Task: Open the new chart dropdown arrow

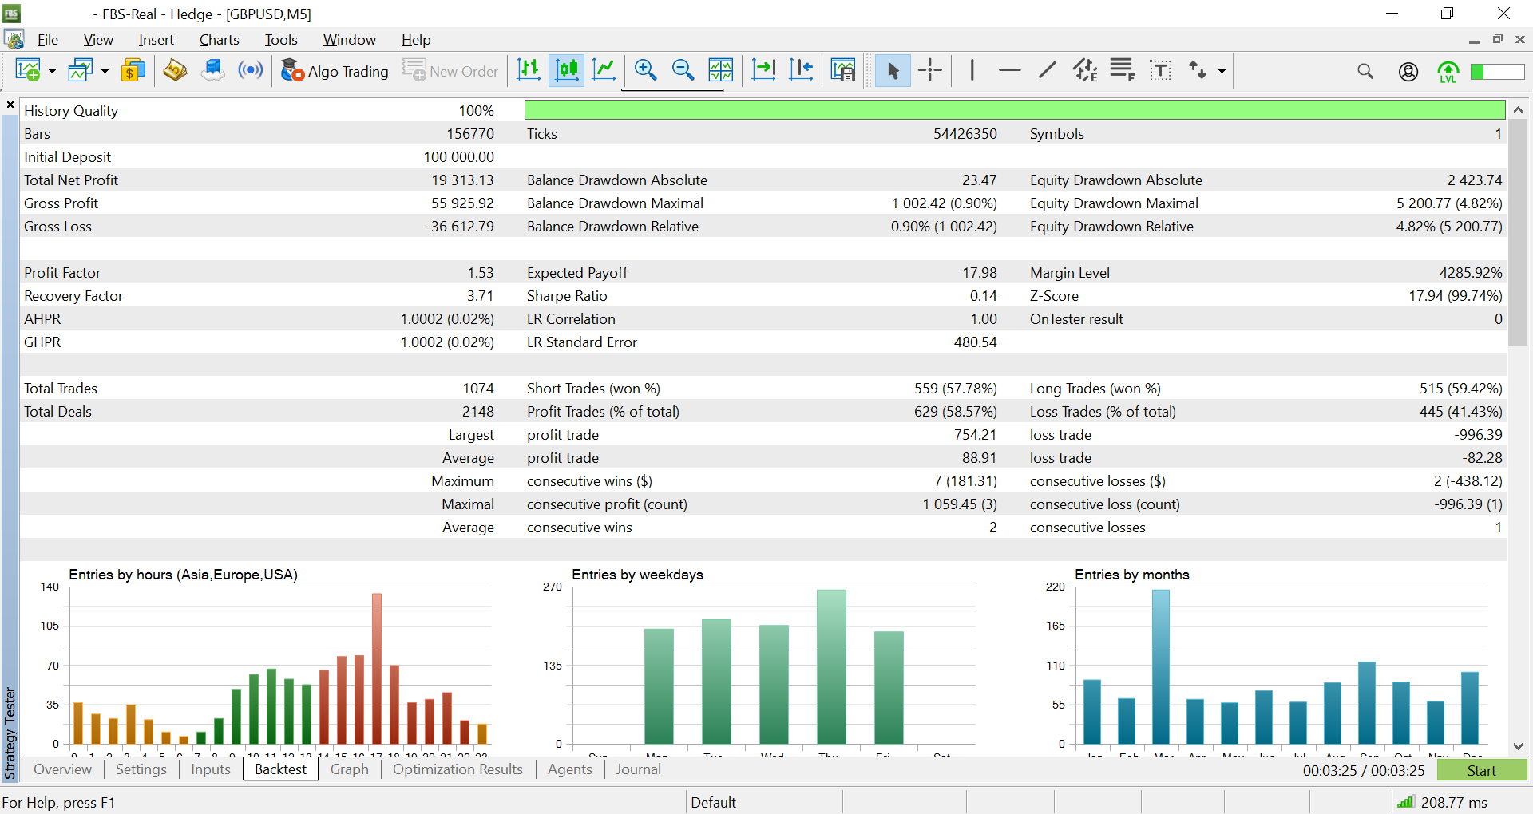Action: (x=52, y=71)
